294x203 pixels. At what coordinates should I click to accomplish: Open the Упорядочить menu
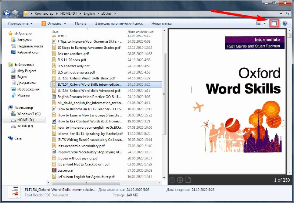[x=20, y=24]
